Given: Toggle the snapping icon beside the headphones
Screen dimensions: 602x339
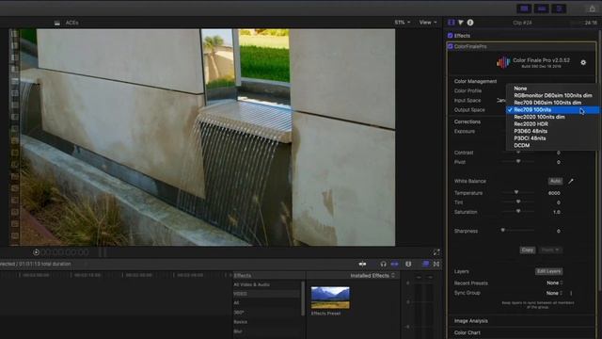Looking at the screenshot, I should [395, 264].
